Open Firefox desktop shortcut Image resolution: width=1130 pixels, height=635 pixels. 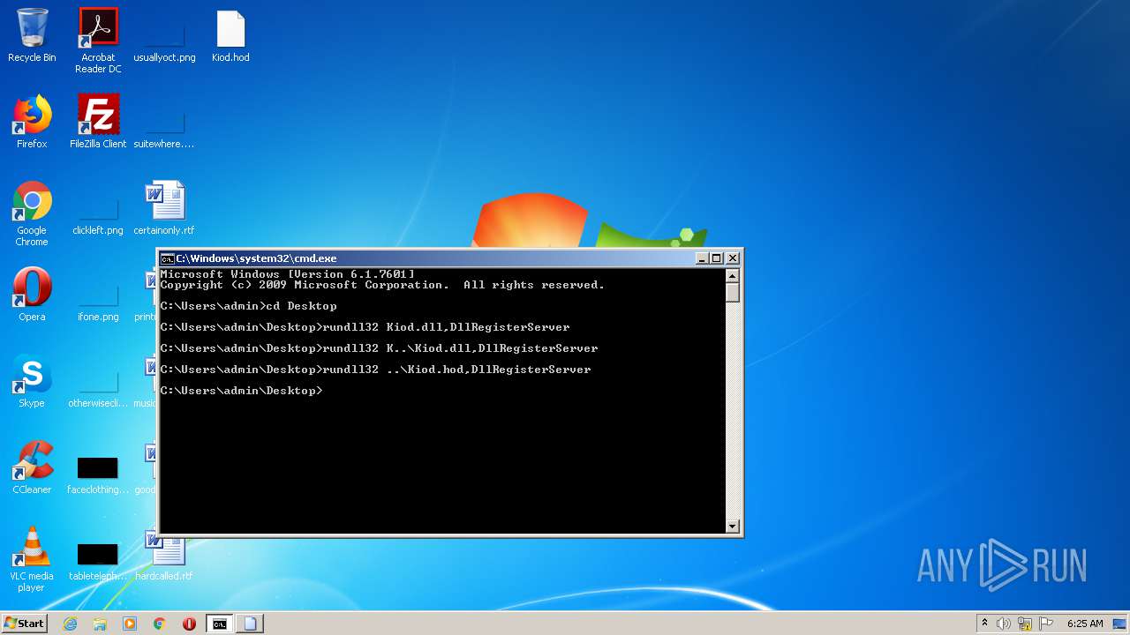32,122
